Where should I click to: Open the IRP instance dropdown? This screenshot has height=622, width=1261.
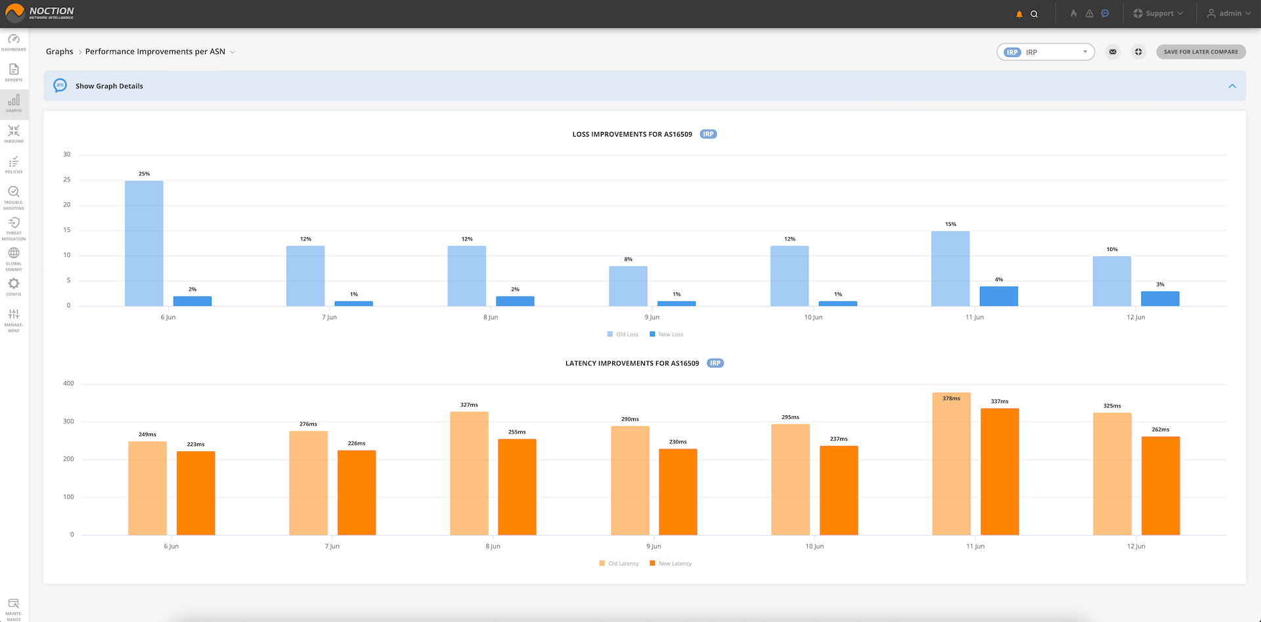coord(1046,52)
